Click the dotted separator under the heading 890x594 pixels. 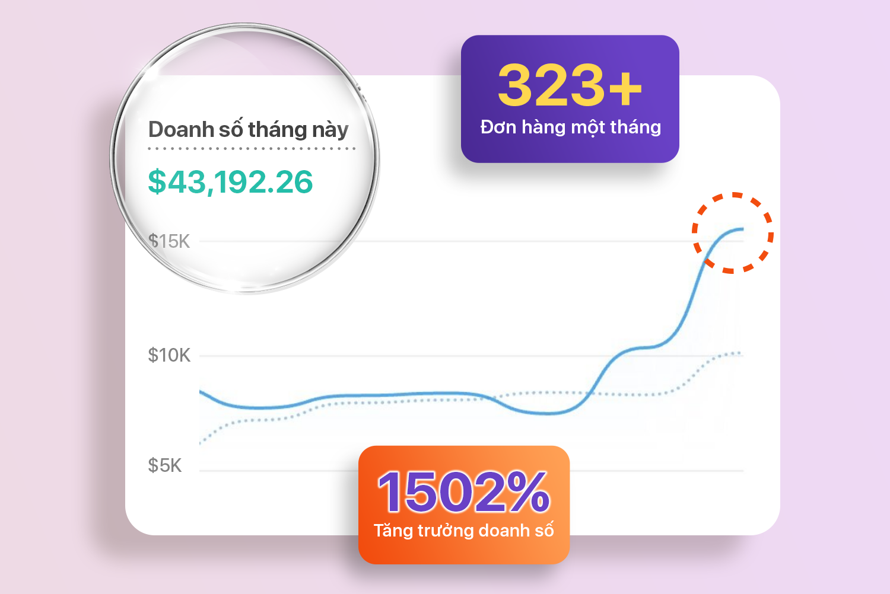click(251, 148)
